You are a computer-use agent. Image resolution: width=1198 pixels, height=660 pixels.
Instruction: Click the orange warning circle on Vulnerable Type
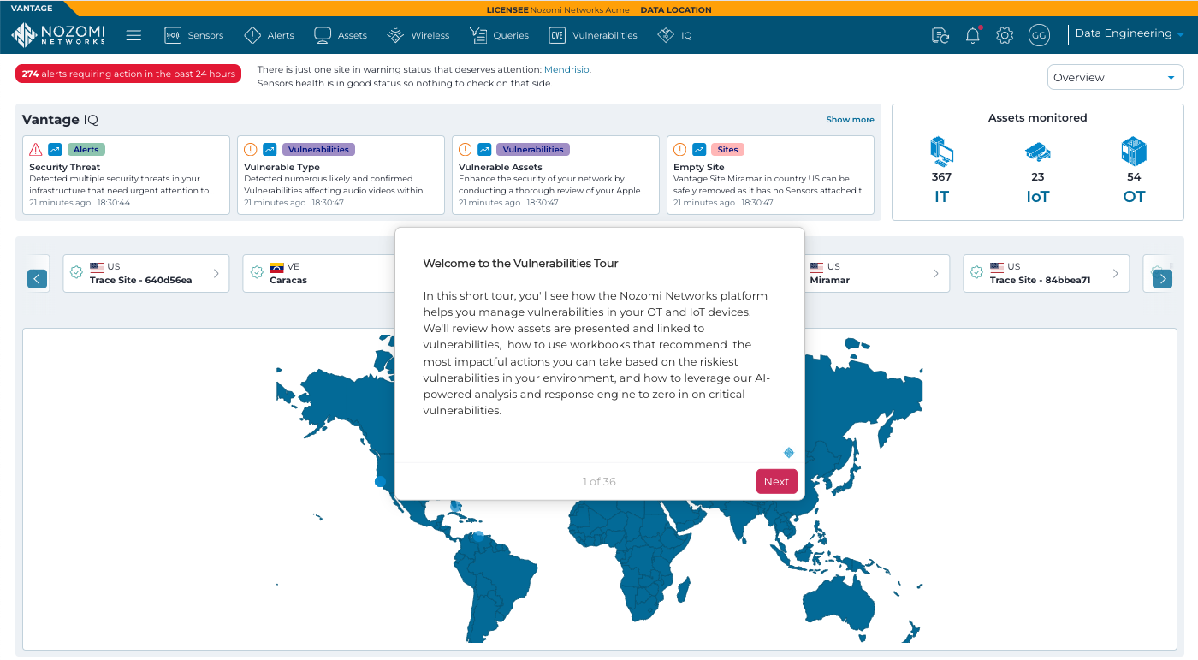click(x=251, y=149)
